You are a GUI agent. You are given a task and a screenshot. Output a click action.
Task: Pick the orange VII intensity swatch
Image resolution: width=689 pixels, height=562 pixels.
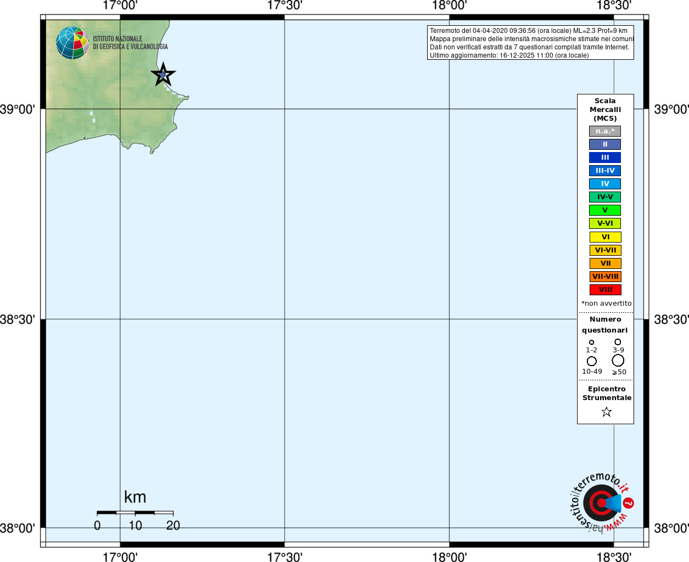605,263
